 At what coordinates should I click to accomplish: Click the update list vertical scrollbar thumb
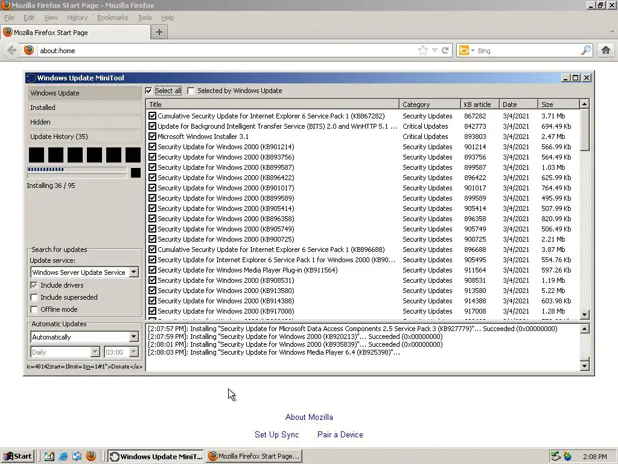[x=584, y=129]
